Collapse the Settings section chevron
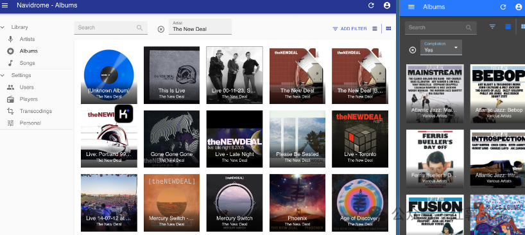 [x=3, y=75]
